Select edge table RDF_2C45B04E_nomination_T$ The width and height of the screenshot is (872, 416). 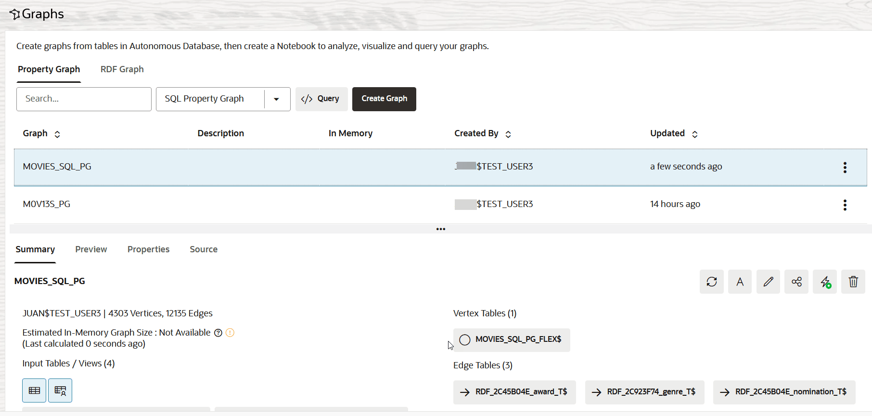pos(784,392)
